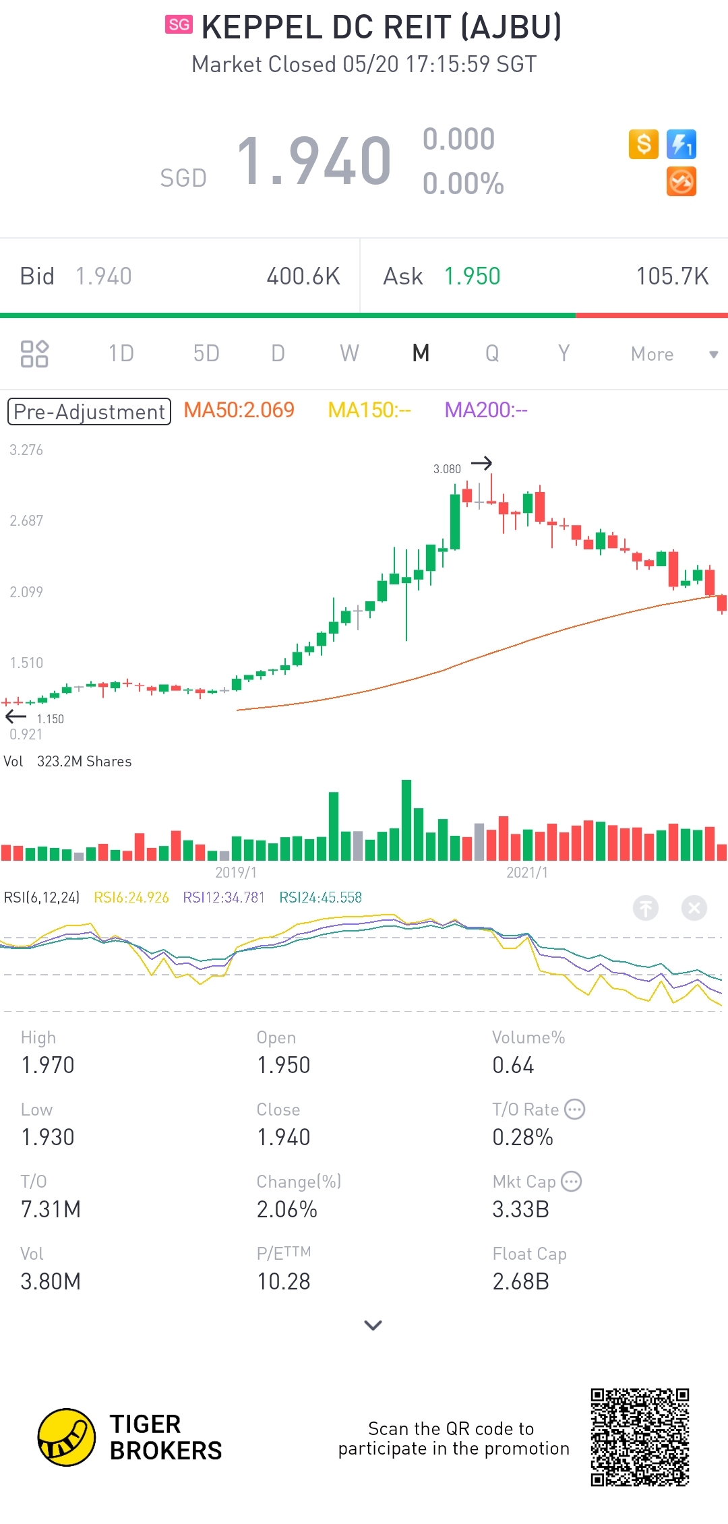Image resolution: width=728 pixels, height=1524 pixels.
Task: Select the Y yearly candle tab
Action: [564, 353]
